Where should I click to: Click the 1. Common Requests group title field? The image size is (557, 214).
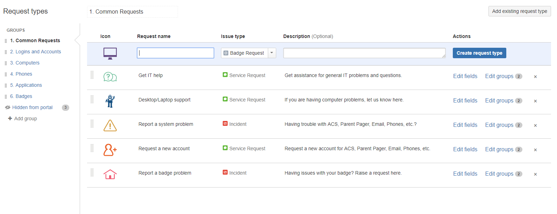[x=133, y=12]
